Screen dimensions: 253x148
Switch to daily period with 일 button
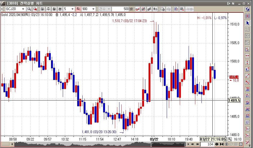(42, 9)
